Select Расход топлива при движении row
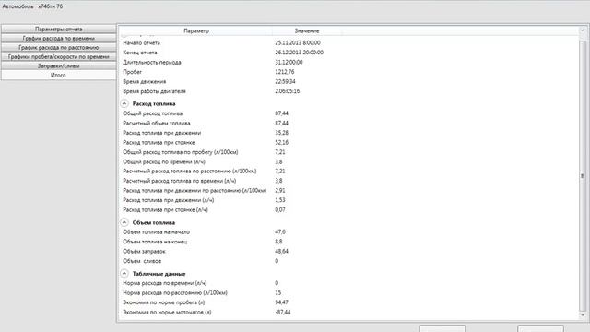Screen dimensions: 590x332 [349, 133]
